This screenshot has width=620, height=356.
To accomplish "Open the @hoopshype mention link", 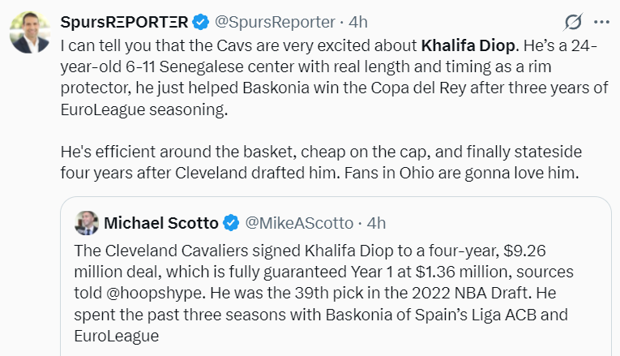I will 154,293.
